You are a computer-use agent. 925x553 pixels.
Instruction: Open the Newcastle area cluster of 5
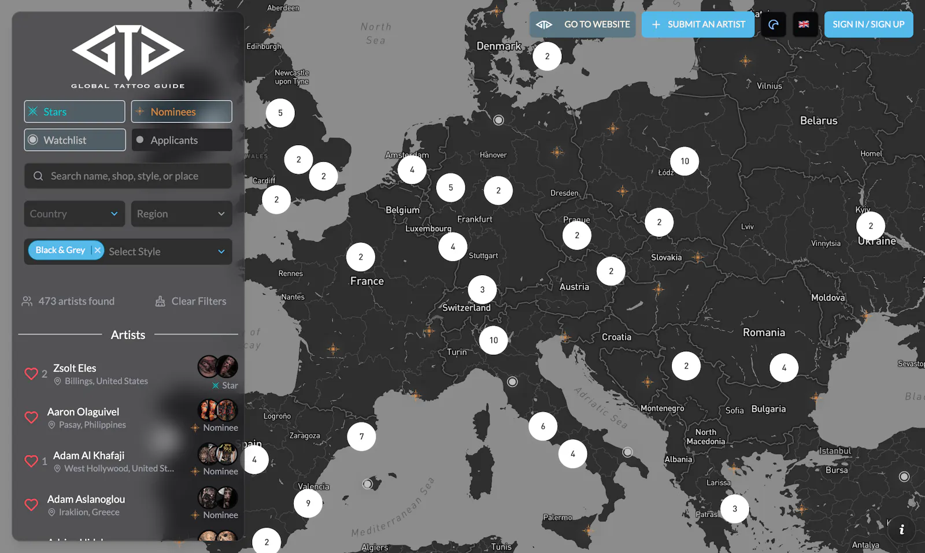coord(280,113)
